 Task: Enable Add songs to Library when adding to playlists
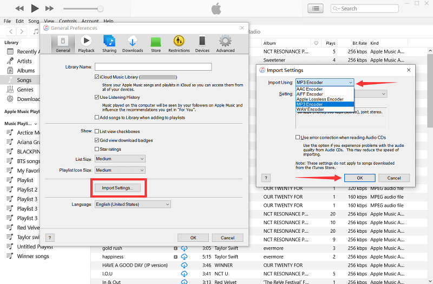click(x=97, y=117)
